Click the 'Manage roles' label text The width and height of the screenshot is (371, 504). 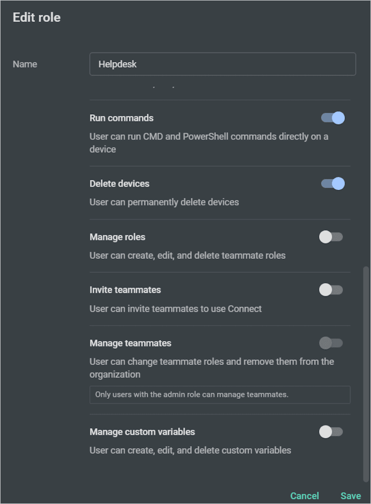(117, 237)
